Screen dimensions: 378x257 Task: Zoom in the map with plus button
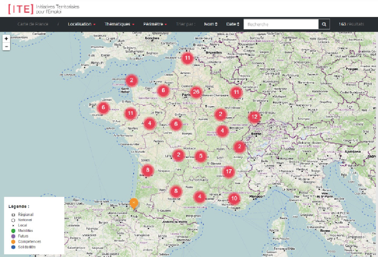[x=6, y=39]
